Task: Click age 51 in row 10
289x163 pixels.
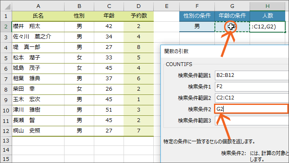Action: point(109,110)
